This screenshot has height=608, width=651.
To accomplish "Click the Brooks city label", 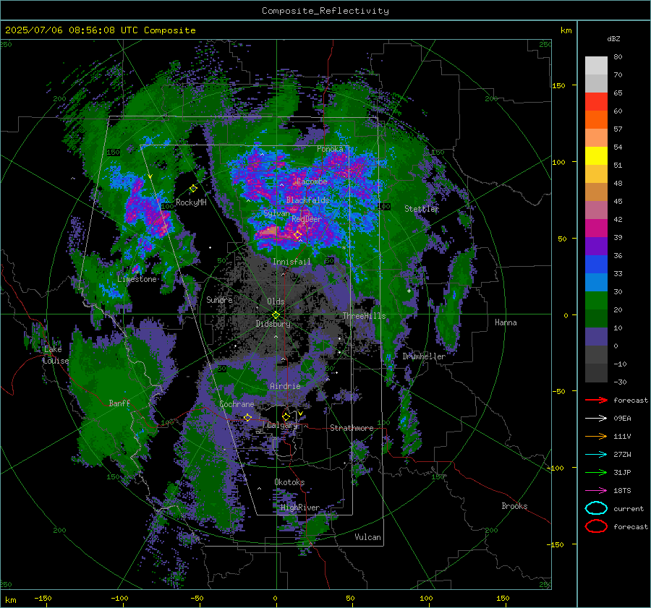I will (x=514, y=506).
